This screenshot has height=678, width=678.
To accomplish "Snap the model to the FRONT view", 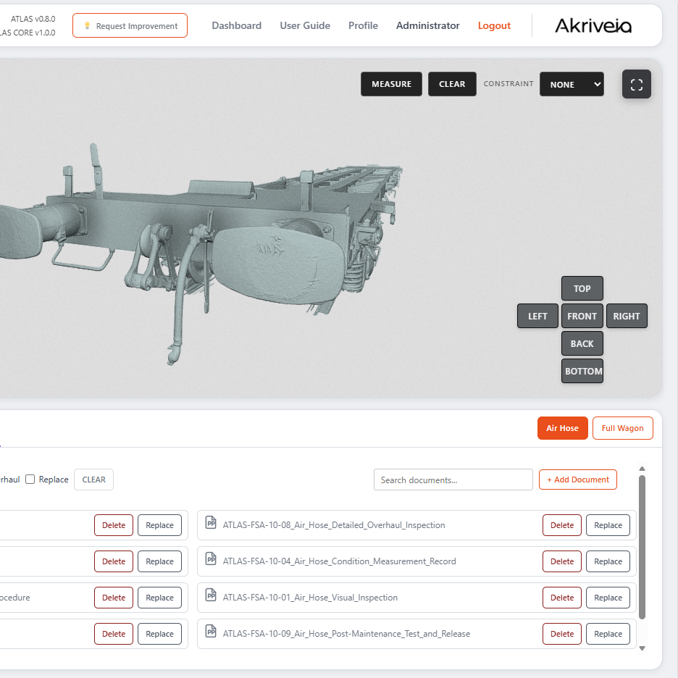I will (582, 316).
